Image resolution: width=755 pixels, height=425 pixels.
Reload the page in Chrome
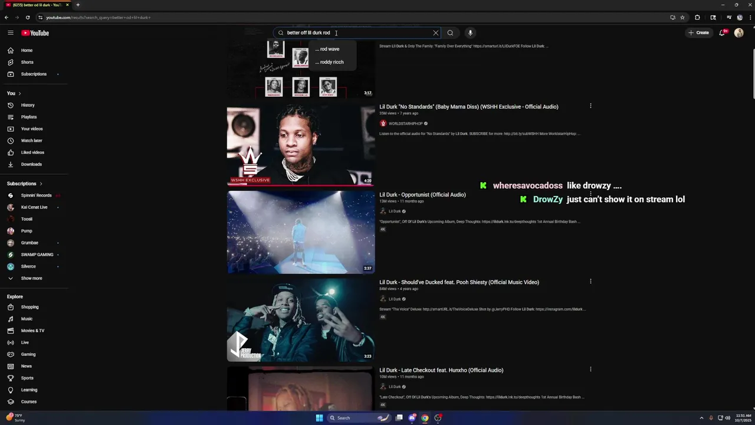click(x=27, y=17)
